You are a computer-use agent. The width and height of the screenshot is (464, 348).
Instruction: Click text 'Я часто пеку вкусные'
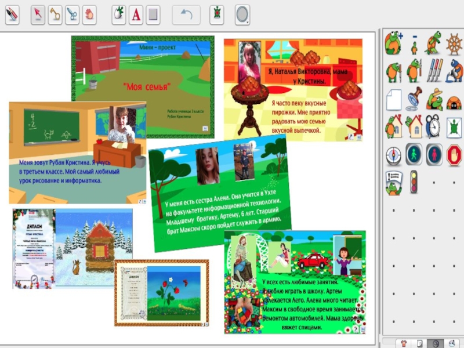[299, 103]
